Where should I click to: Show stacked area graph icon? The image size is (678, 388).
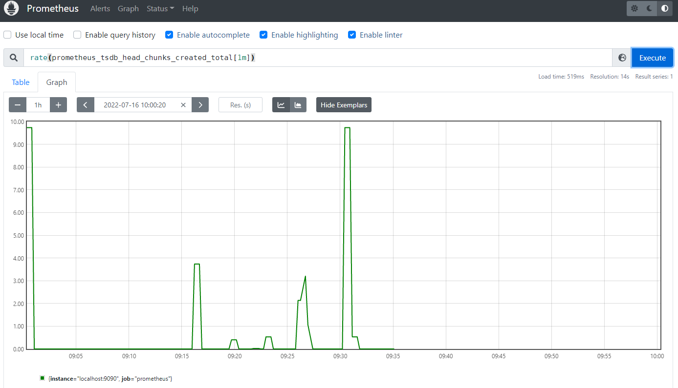(x=298, y=105)
